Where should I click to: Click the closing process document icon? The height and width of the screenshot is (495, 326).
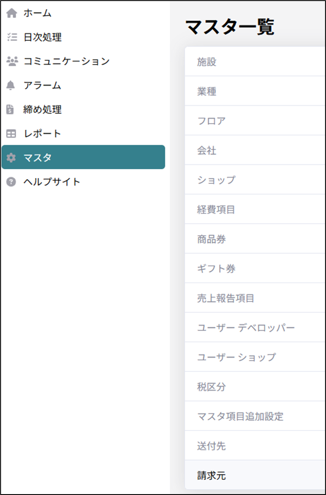[x=11, y=110]
